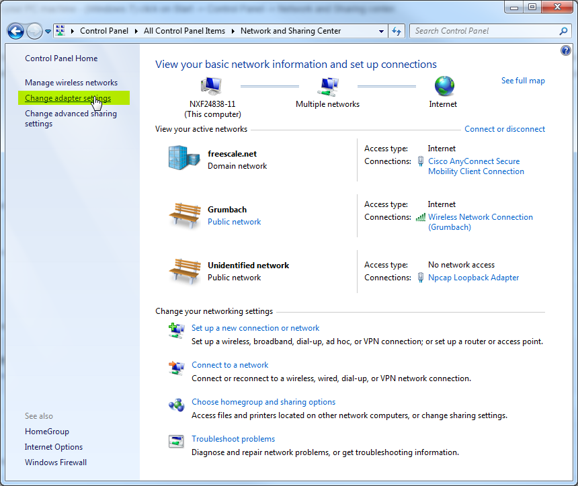
Task: Click the Grumbach park bench network icon
Action: click(x=183, y=215)
